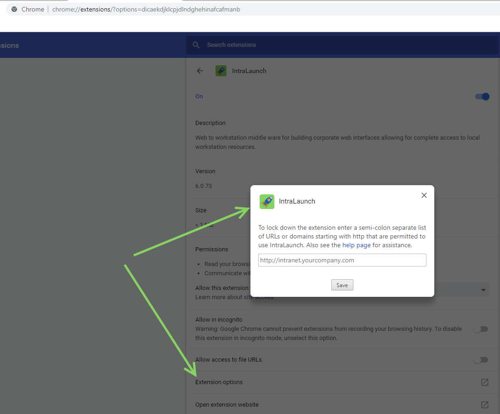Open the help page link
Screen dimensions: 500x414
(x=357, y=245)
